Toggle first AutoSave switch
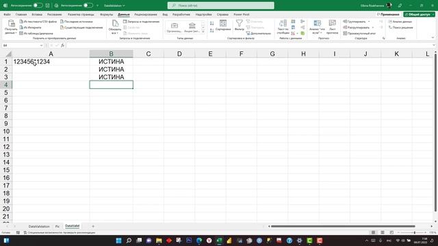The height and width of the screenshot is (246, 438). [38, 5]
